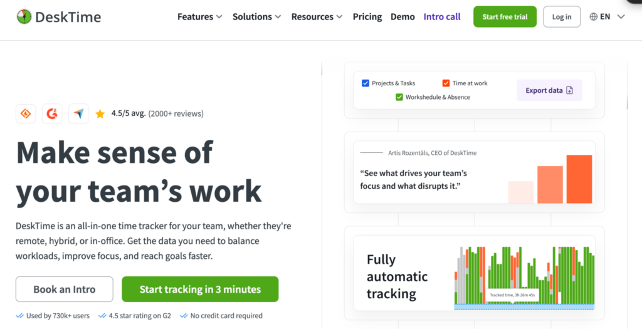
Task: Click the (2000+ reviews) text
Action: tap(176, 114)
